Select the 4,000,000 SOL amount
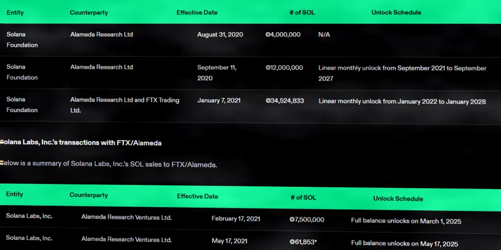This screenshot has height=250, width=501. pos(283,35)
